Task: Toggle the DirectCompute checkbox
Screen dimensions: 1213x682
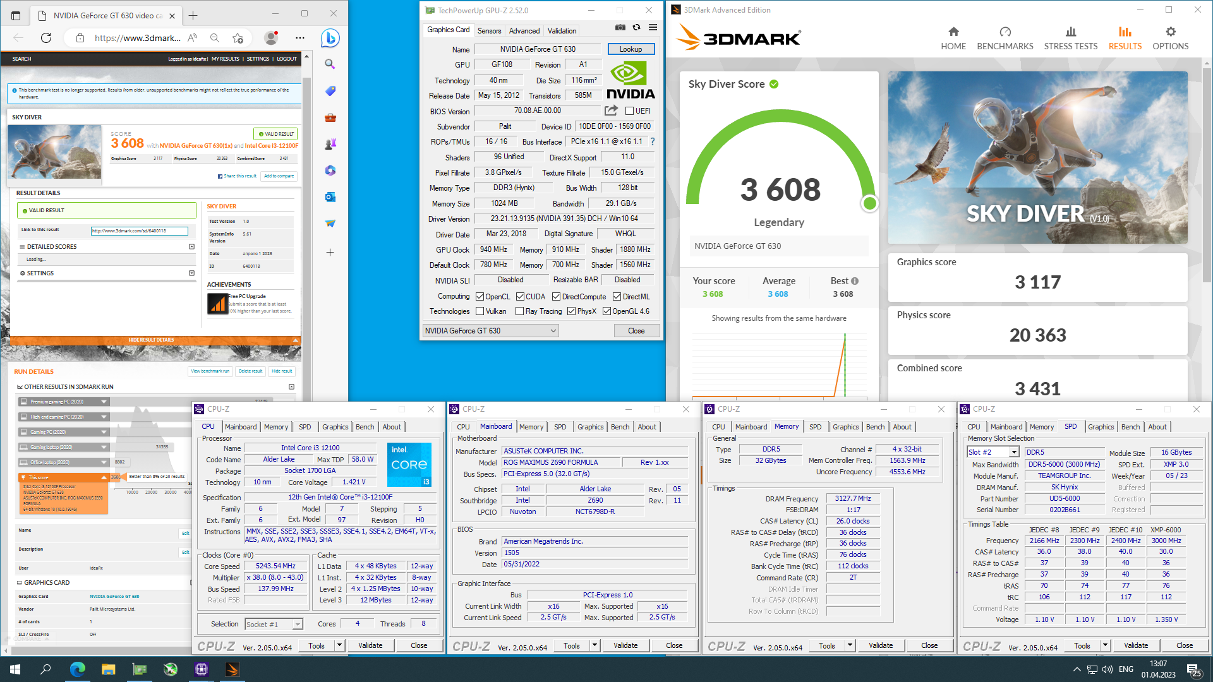Action: [x=556, y=297]
